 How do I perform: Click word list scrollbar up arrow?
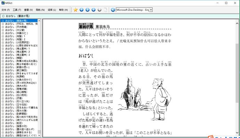[x=39, y=21]
